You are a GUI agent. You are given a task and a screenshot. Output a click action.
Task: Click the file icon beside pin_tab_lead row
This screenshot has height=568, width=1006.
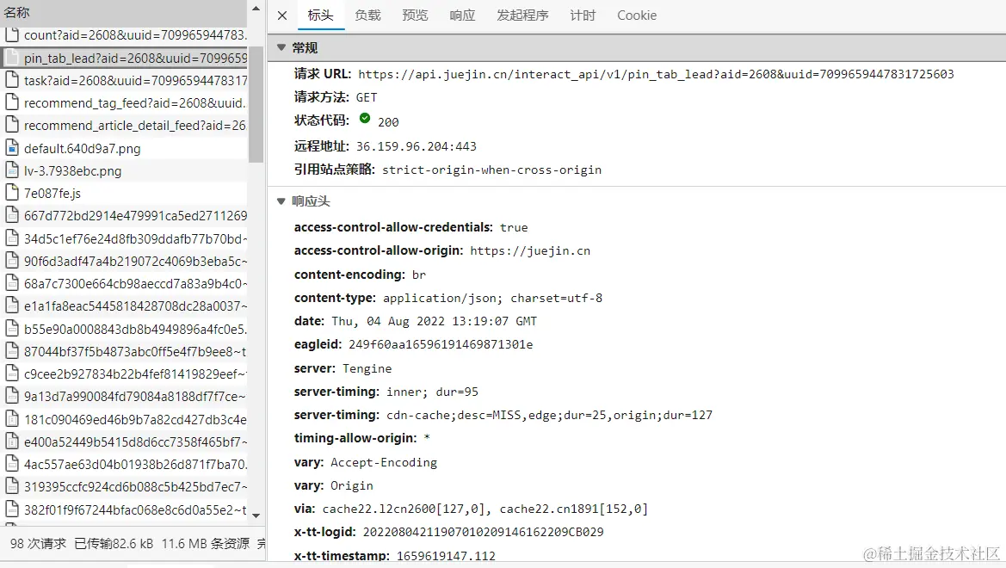pyautogui.click(x=11, y=57)
